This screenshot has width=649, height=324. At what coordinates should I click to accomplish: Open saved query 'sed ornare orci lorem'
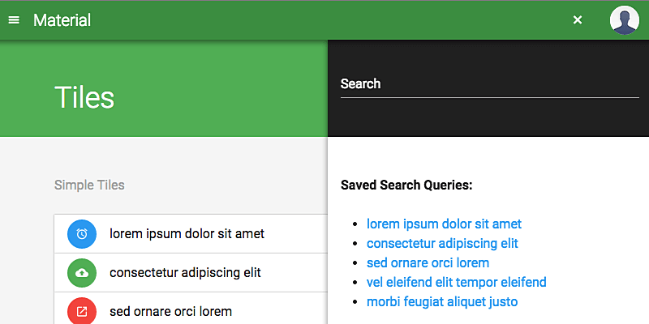click(x=428, y=263)
